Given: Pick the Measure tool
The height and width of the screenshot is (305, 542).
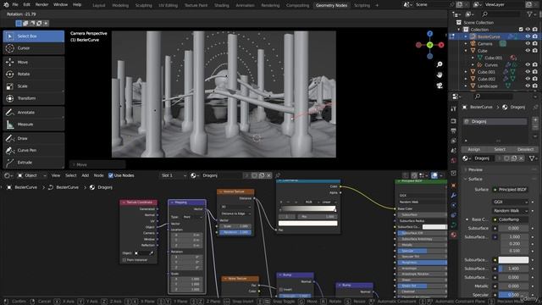Looking at the screenshot, I should click(x=34, y=125).
